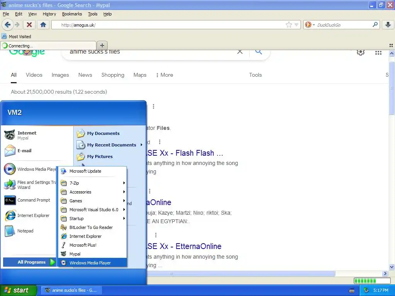Select Microsoft Update in programs list
Image resolution: width=395 pixels, height=296 pixels.
click(93, 171)
